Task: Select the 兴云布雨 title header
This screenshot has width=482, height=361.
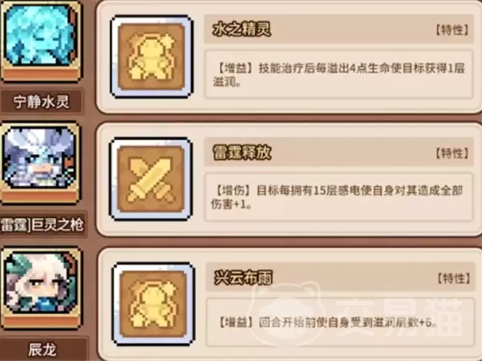Action: tap(340, 277)
